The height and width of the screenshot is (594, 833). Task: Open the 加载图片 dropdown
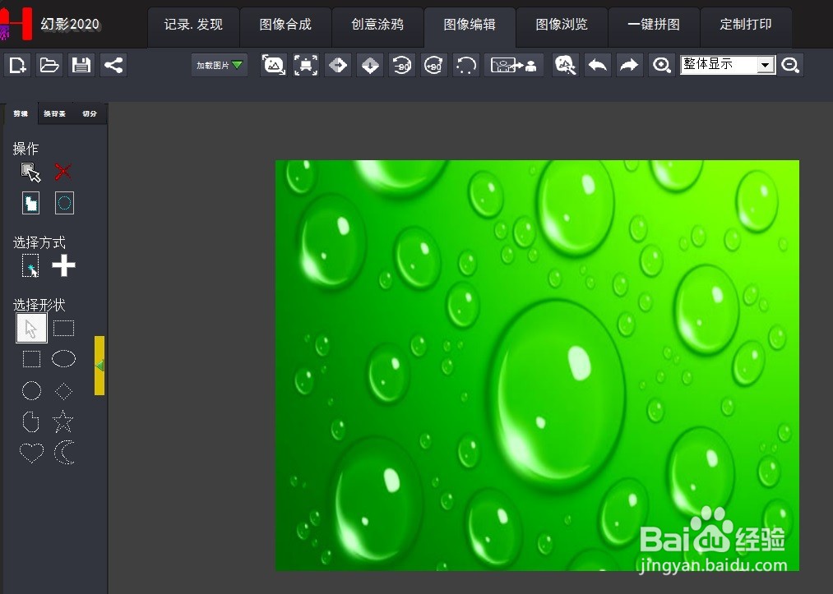[220, 65]
